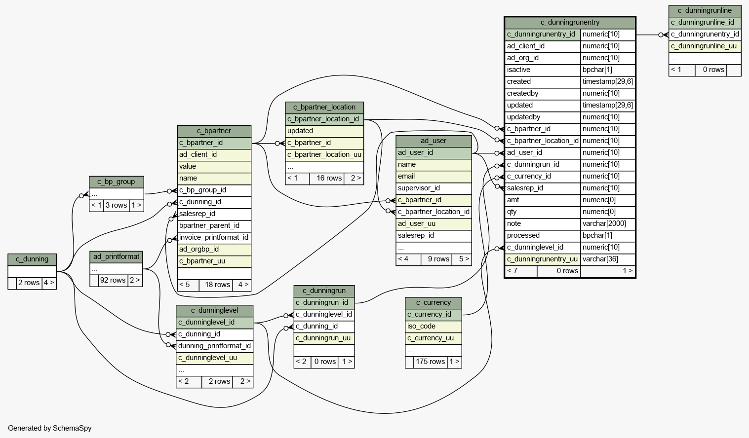Click c_bpartner_uu column in c_bpartner
Viewport: 749px width, 438px height.
214,261
